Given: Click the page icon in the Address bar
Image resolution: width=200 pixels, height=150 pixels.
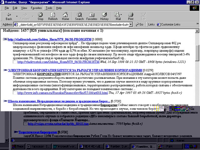Looking at the screenshot, I should [16, 25].
